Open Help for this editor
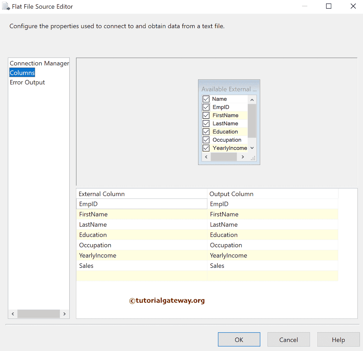This screenshot has height=351, width=363. (338, 340)
